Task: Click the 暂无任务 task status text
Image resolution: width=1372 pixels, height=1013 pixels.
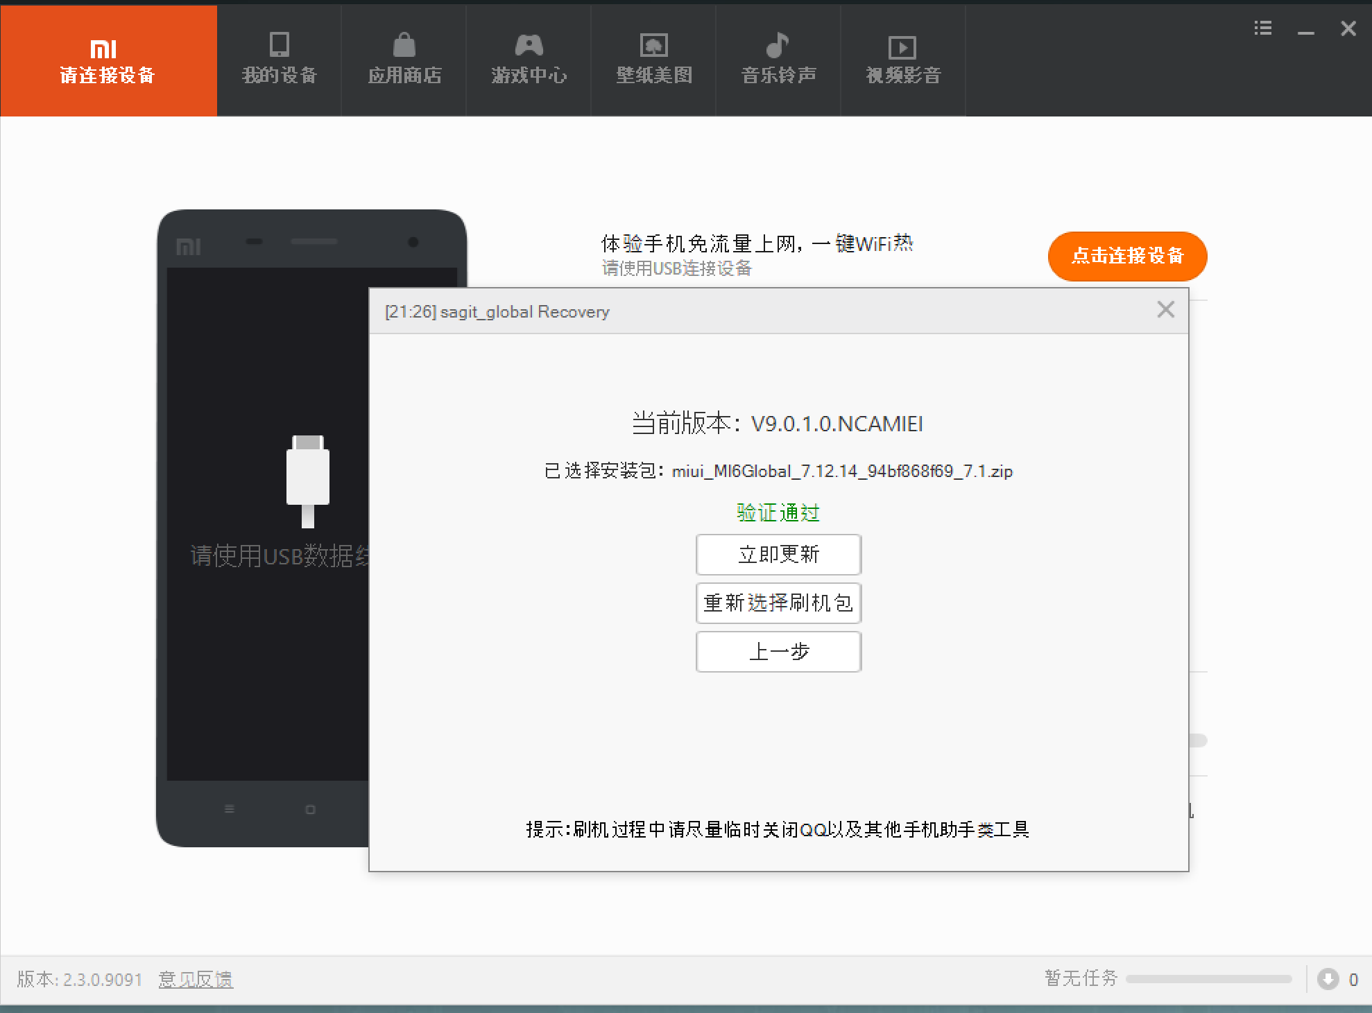Action: (1081, 978)
